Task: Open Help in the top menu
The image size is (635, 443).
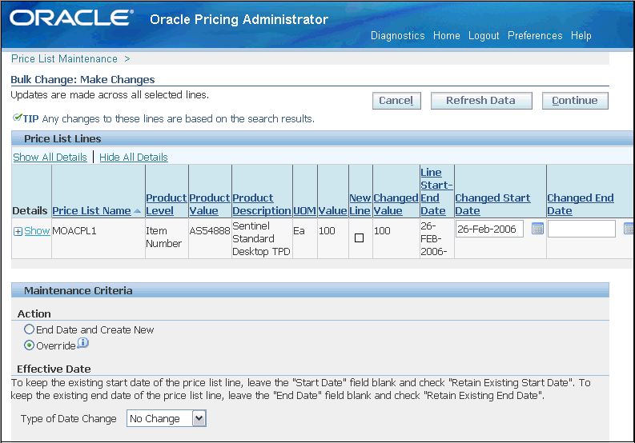Action: [x=581, y=36]
